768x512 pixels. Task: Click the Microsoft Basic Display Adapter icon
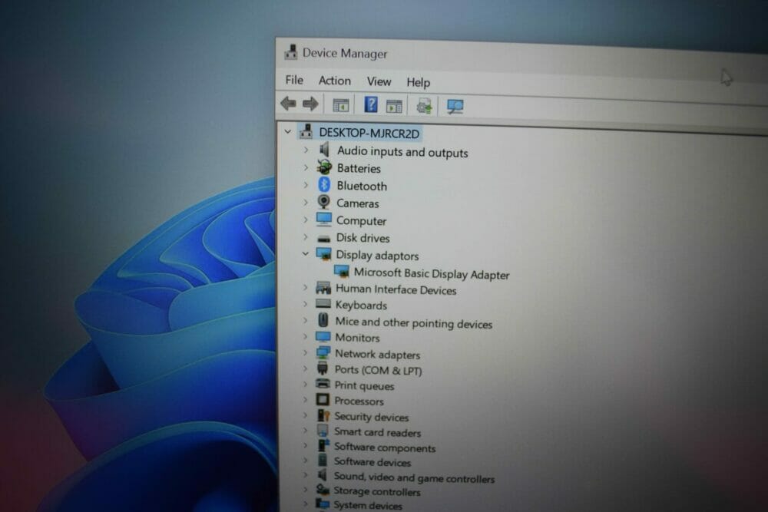tap(342, 271)
